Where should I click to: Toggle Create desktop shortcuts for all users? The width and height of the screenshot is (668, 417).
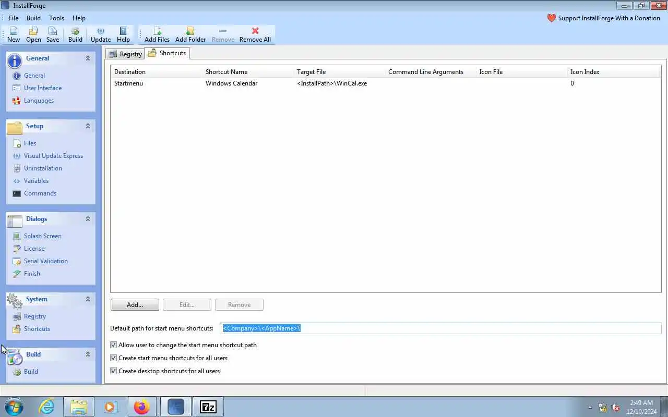tap(113, 371)
